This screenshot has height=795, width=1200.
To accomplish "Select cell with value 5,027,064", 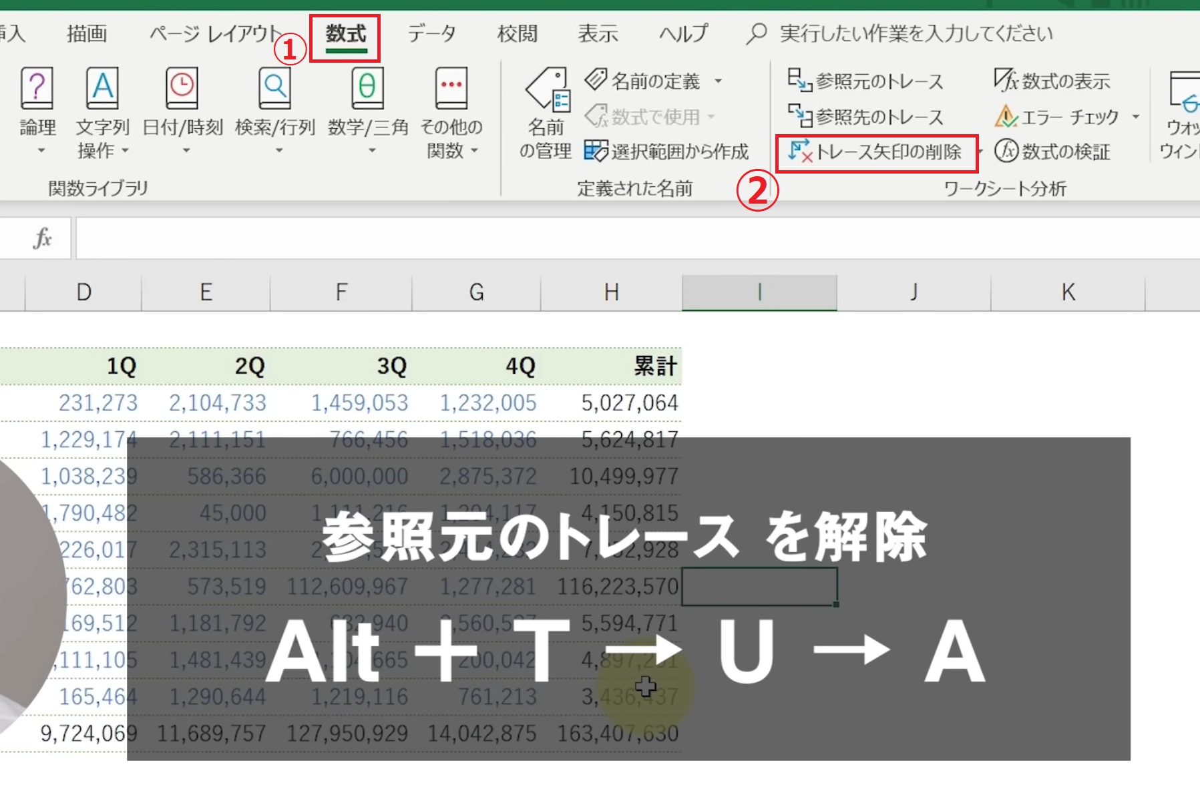I will coord(611,403).
